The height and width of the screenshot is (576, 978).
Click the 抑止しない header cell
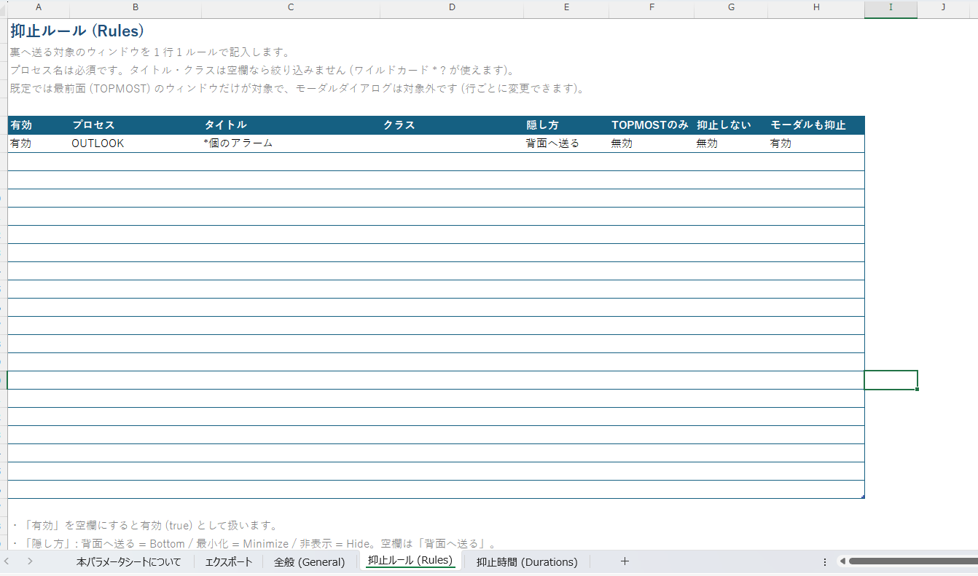point(731,125)
